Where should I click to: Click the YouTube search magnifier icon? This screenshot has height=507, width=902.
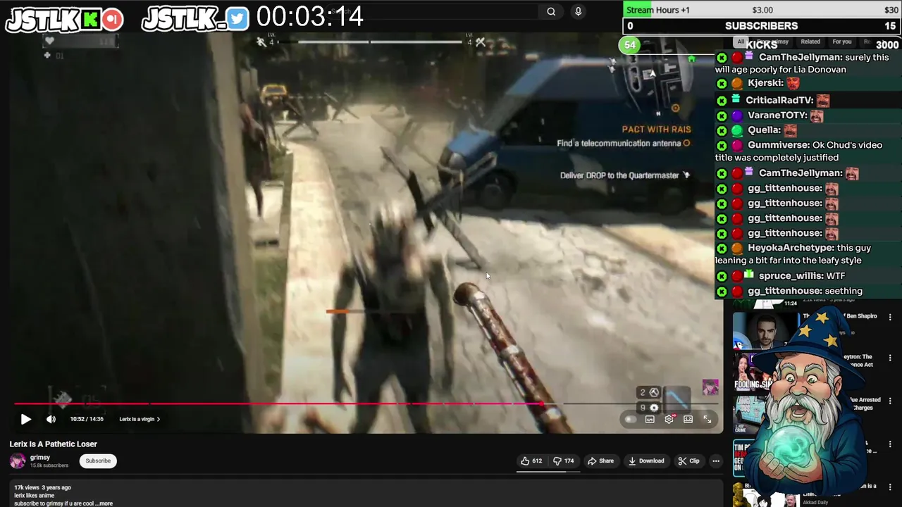551,11
